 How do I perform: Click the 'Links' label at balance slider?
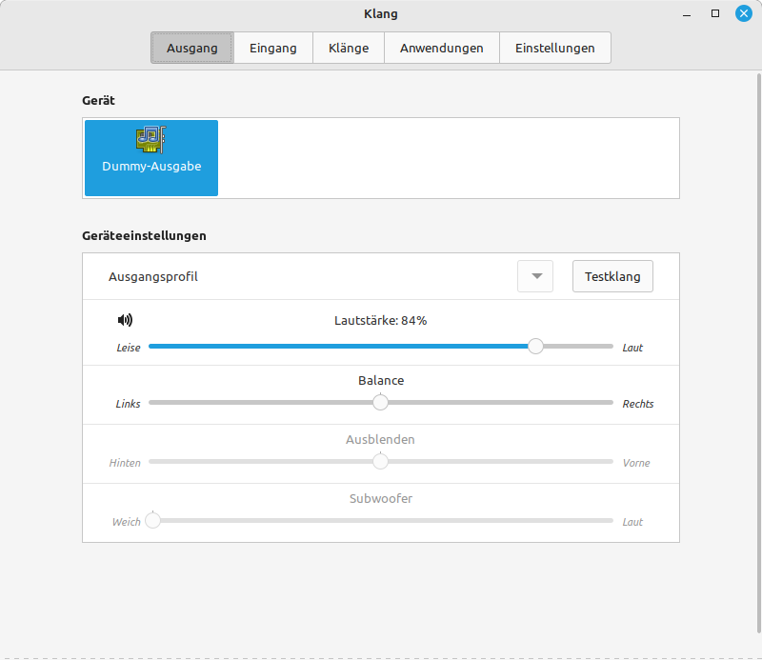128,404
